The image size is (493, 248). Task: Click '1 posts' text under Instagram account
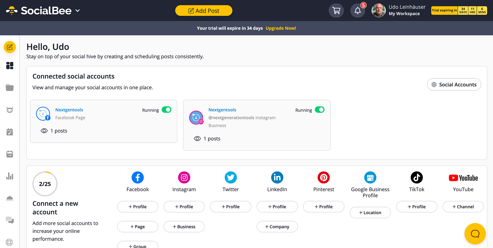[212, 139]
